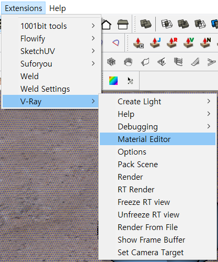
Task: Click the gray-roofed house view icon
Action: click(123, 24)
